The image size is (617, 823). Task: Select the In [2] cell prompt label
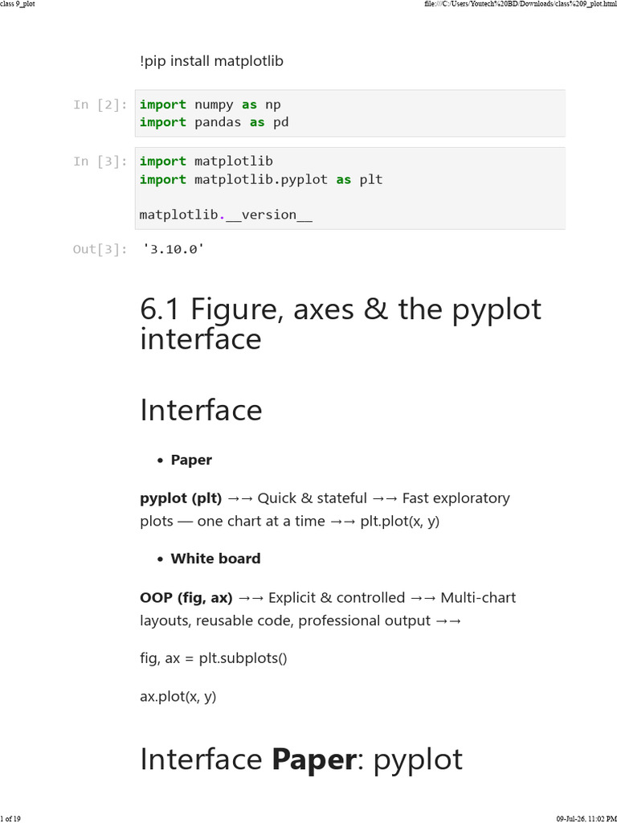tap(100, 105)
